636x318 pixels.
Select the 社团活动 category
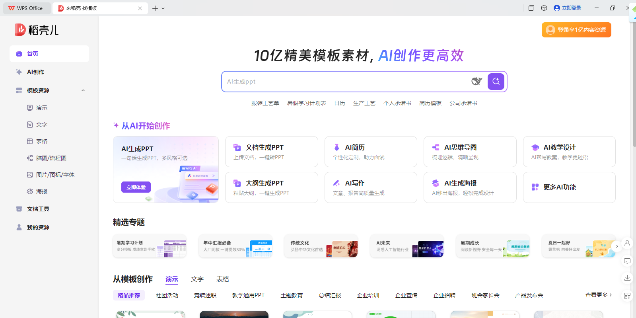pyautogui.click(x=167, y=295)
